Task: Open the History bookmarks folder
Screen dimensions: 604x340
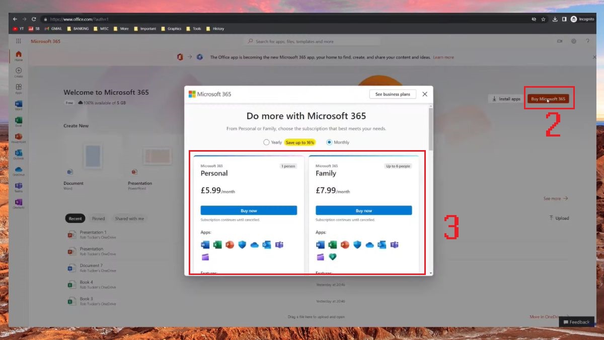Action: (215, 29)
